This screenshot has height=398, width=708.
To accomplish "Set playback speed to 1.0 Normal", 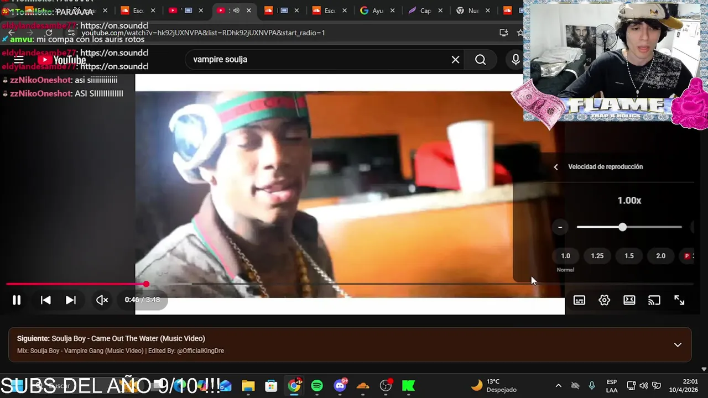I will tap(565, 256).
